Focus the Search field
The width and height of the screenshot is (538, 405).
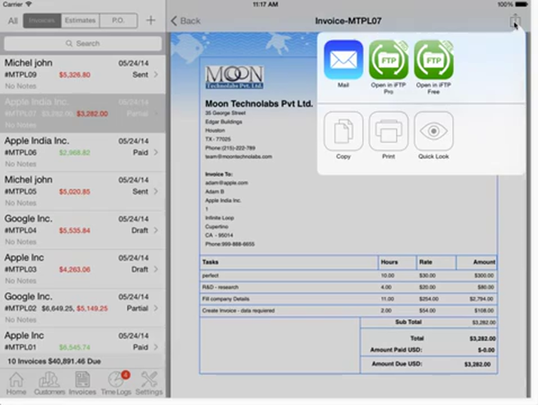coord(83,43)
